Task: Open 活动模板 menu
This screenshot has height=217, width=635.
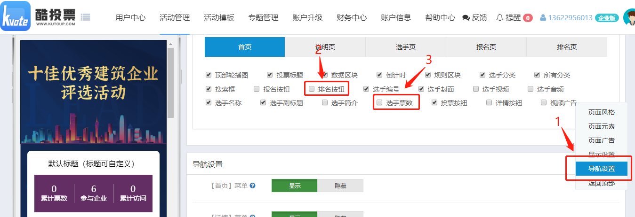Action: (x=219, y=18)
